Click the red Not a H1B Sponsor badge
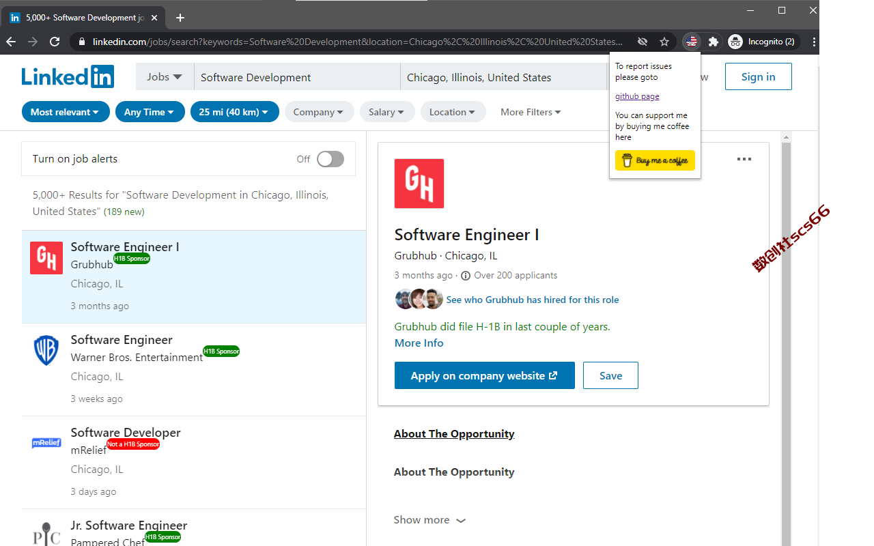874x546 pixels. tap(133, 444)
